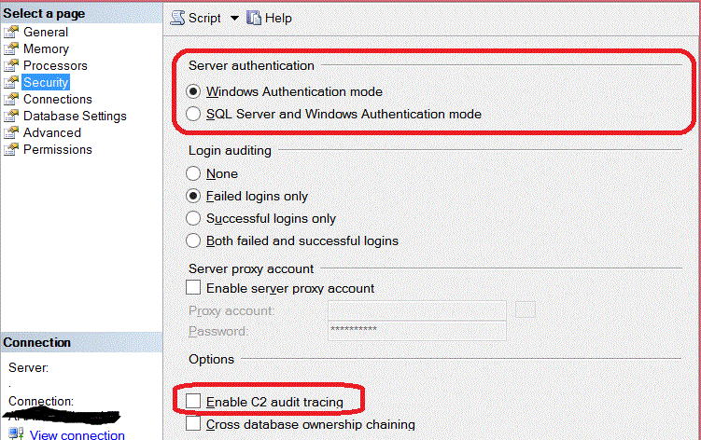
Task: Select None for login auditing
Action: point(193,173)
